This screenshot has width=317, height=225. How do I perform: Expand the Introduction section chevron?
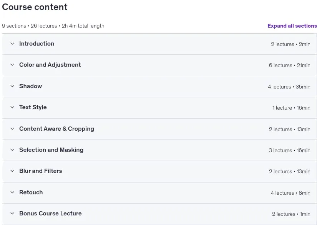(x=12, y=44)
